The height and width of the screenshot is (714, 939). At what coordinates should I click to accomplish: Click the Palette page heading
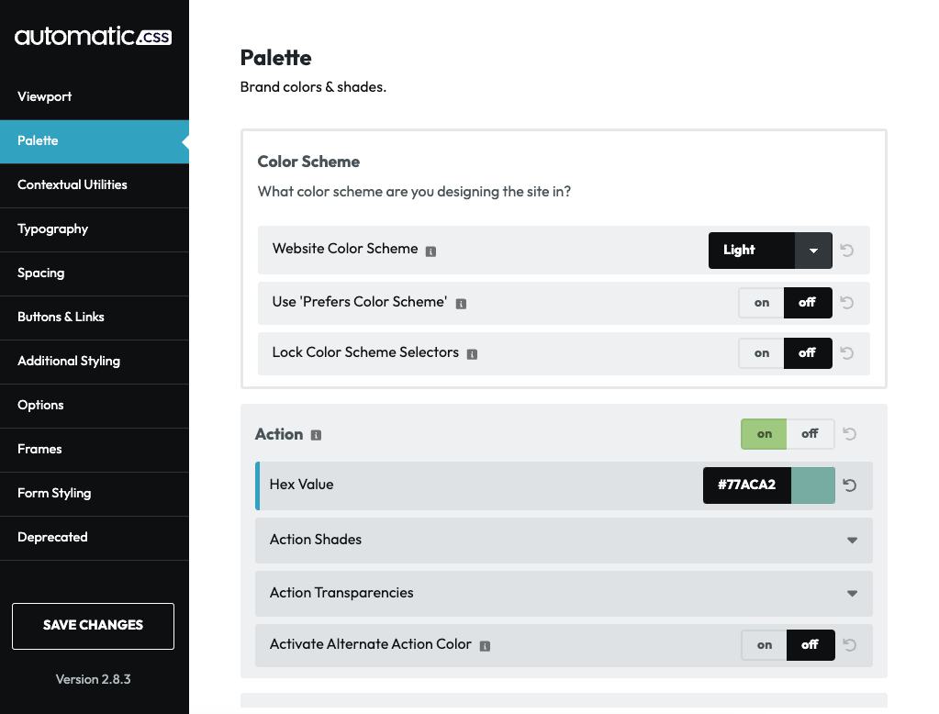click(x=275, y=58)
